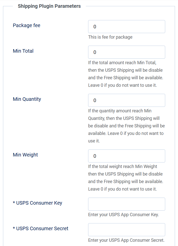
Task: Click the Min Total help description
Action: (x=126, y=74)
